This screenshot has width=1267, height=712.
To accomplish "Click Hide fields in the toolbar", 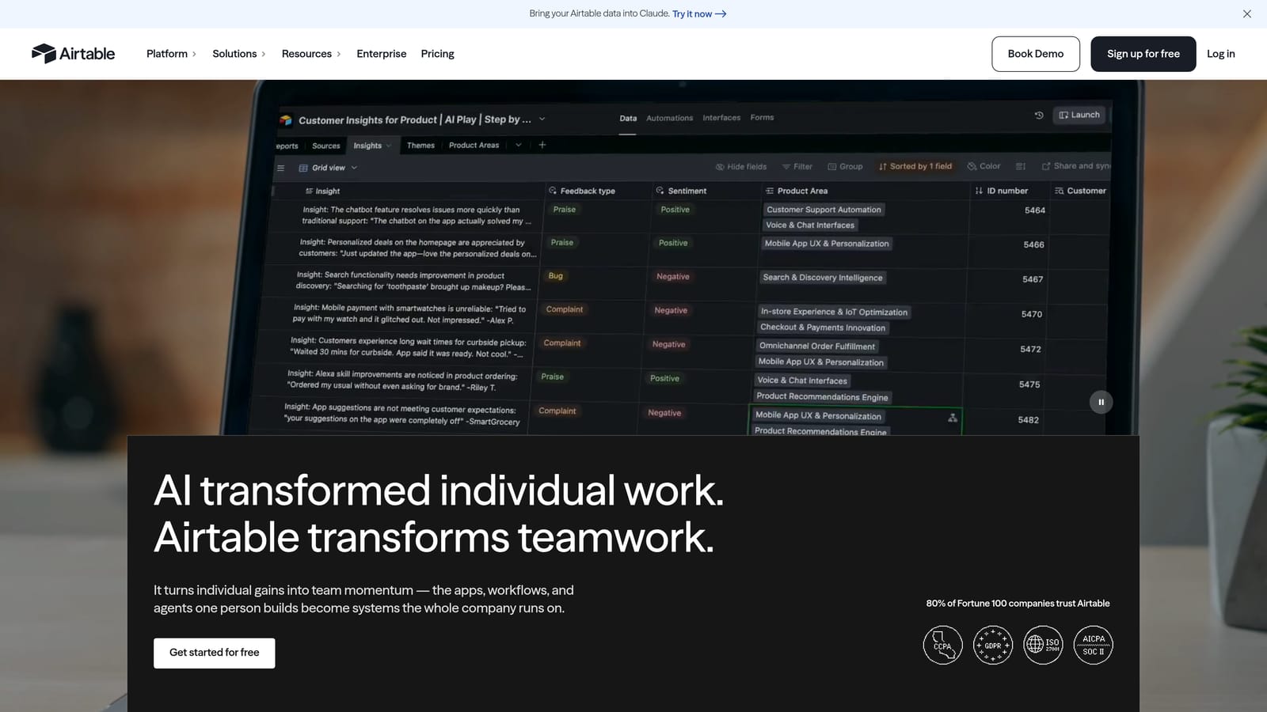I will 741,167.
